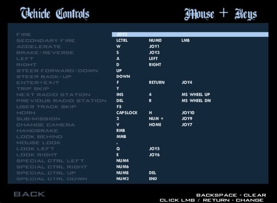277x203 pixels.
Task: Select the Accelerate action label
Action: click(39, 47)
